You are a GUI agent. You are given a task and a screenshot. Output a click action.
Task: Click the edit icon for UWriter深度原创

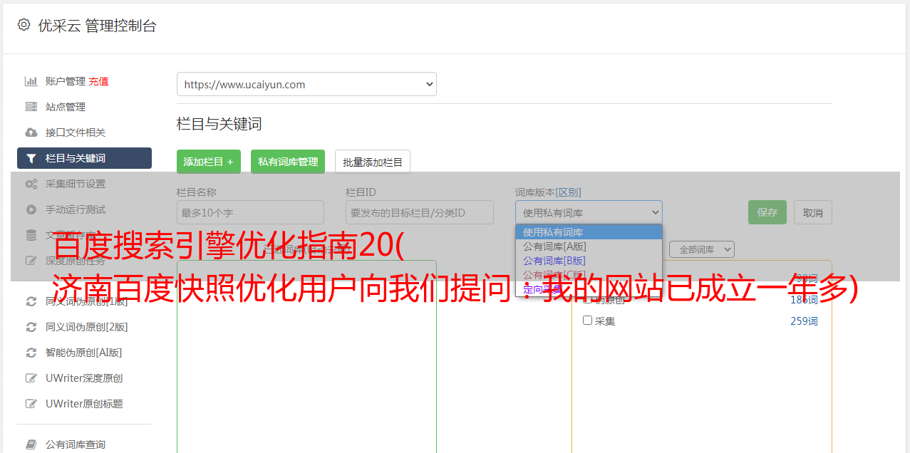tap(31, 378)
